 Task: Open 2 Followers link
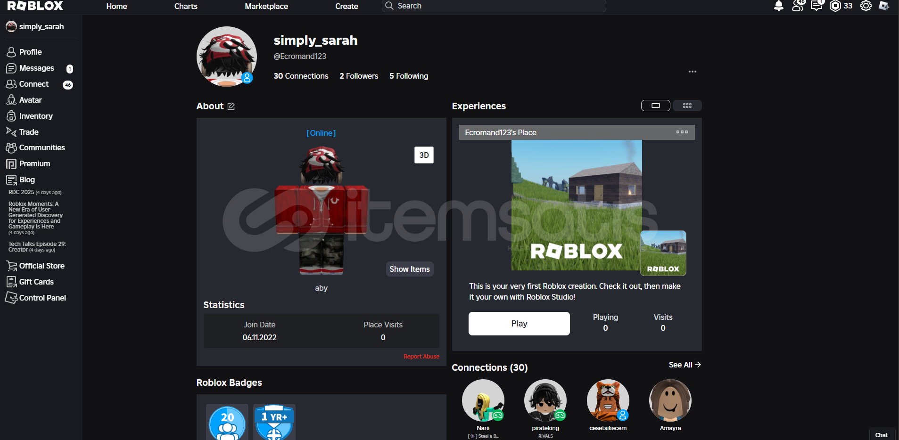click(359, 76)
